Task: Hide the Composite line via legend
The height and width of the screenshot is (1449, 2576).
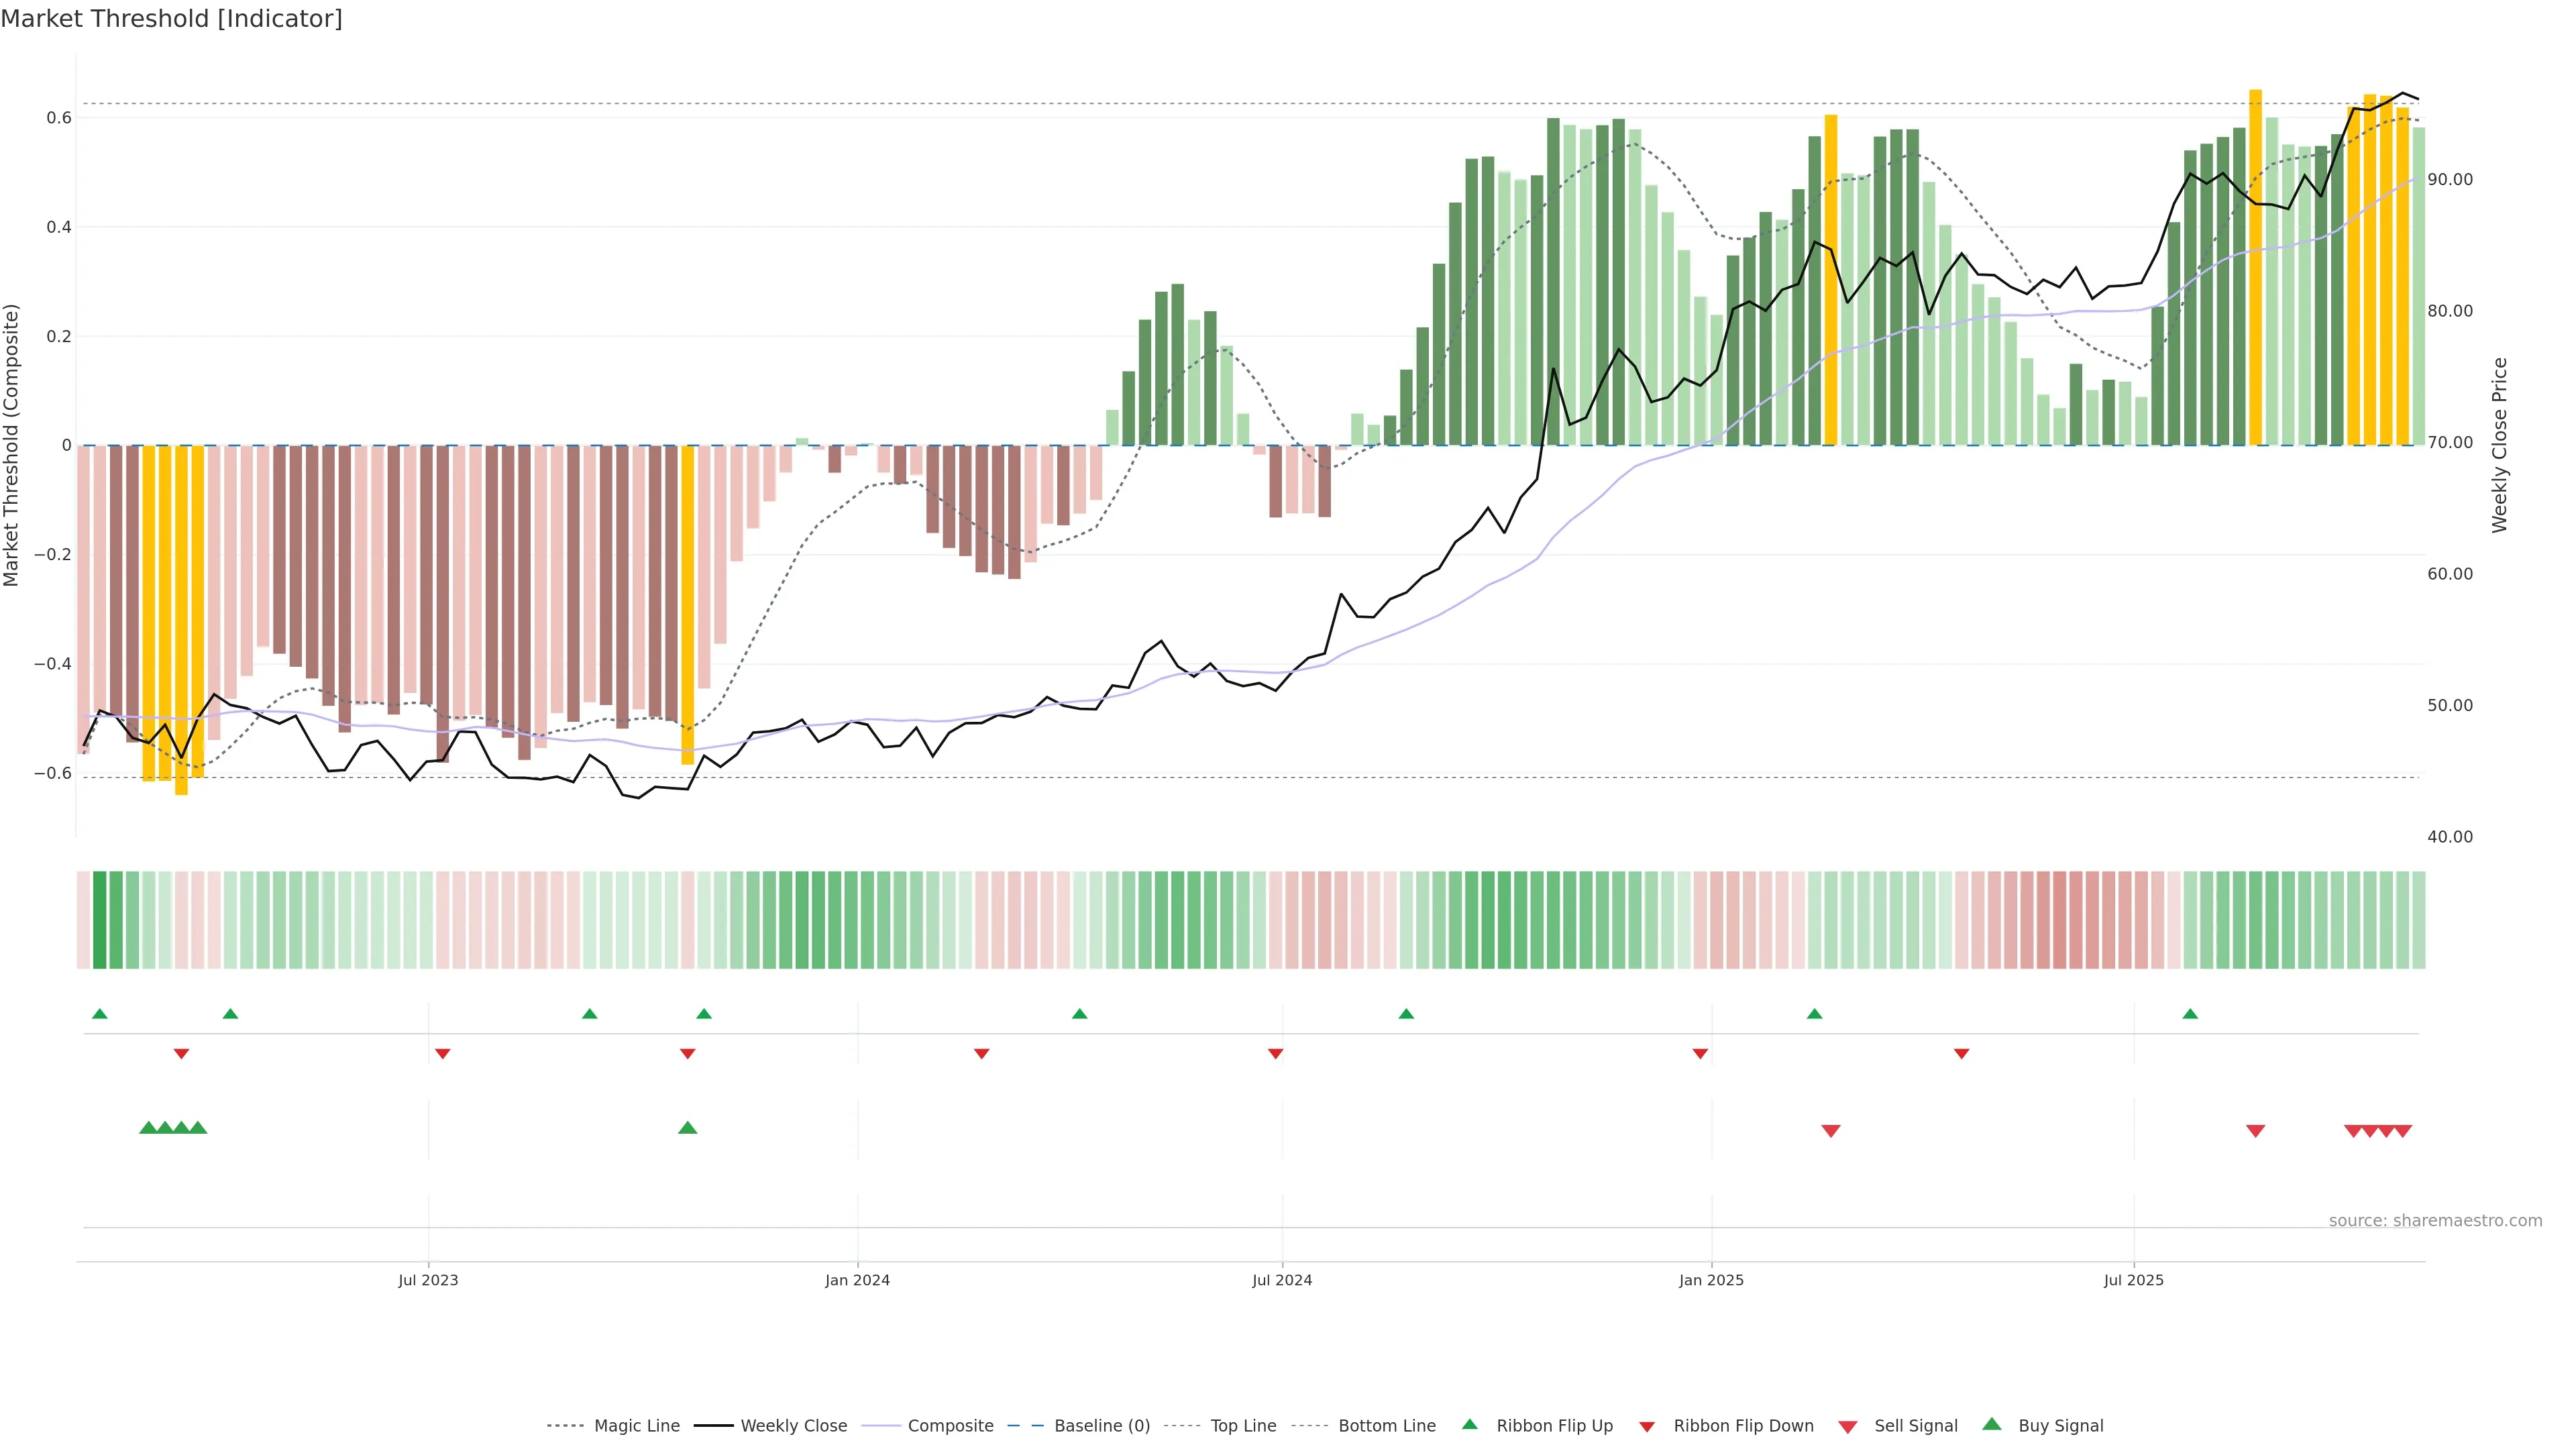Action: (x=950, y=1426)
